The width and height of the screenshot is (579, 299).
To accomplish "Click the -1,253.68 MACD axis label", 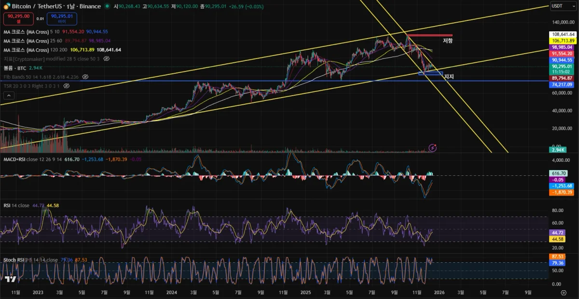I will pos(563,186).
